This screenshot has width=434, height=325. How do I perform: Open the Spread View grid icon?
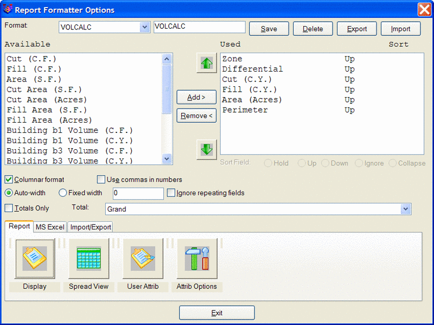click(89, 258)
